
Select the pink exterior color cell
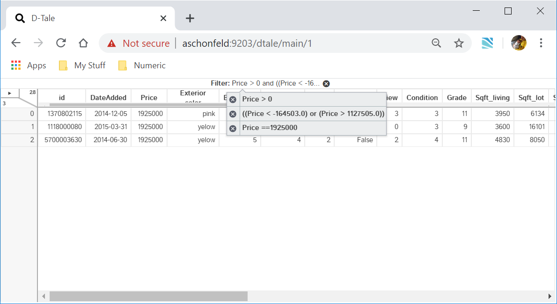(x=193, y=114)
